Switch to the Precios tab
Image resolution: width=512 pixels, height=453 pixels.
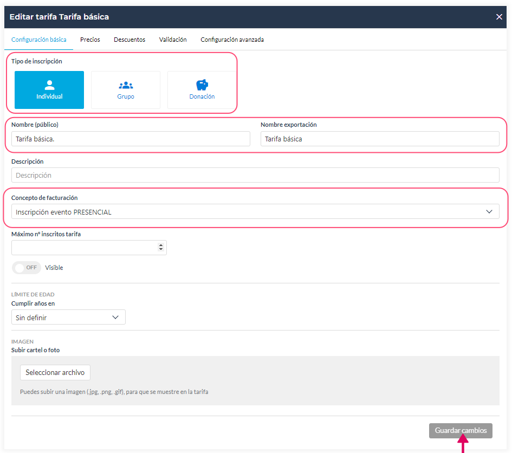tap(90, 40)
